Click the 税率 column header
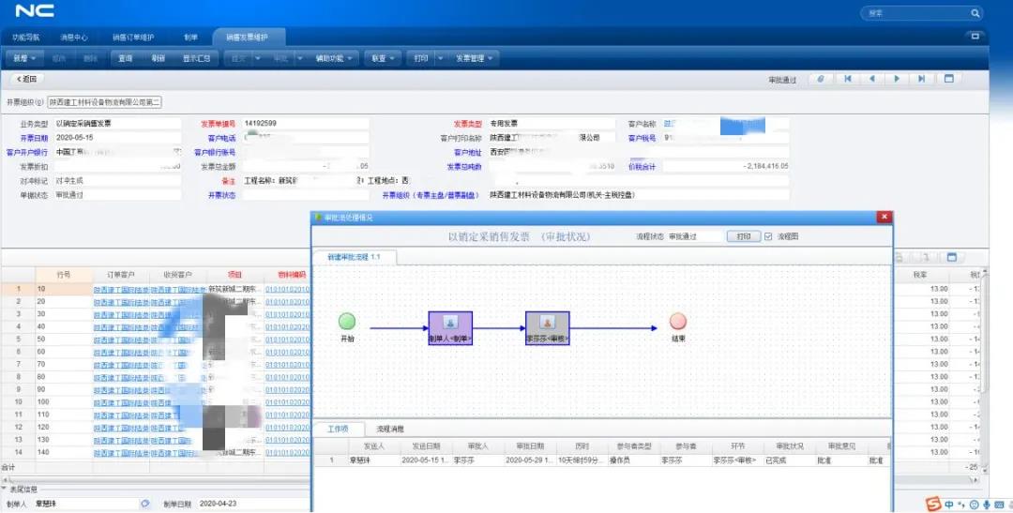Image resolution: width=1013 pixels, height=513 pixels. point(920,275)
